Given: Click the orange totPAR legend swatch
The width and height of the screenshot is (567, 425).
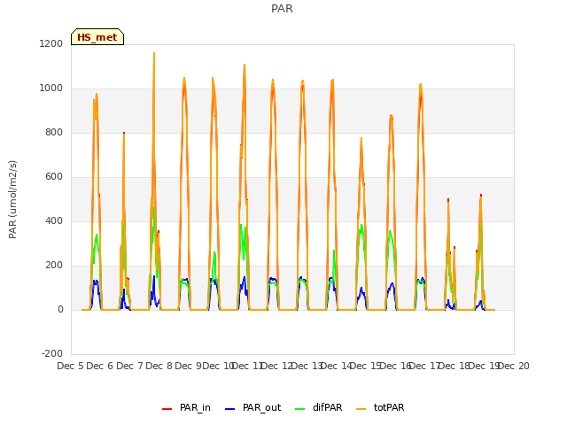Looking at the screenshot, I should 361,409.
